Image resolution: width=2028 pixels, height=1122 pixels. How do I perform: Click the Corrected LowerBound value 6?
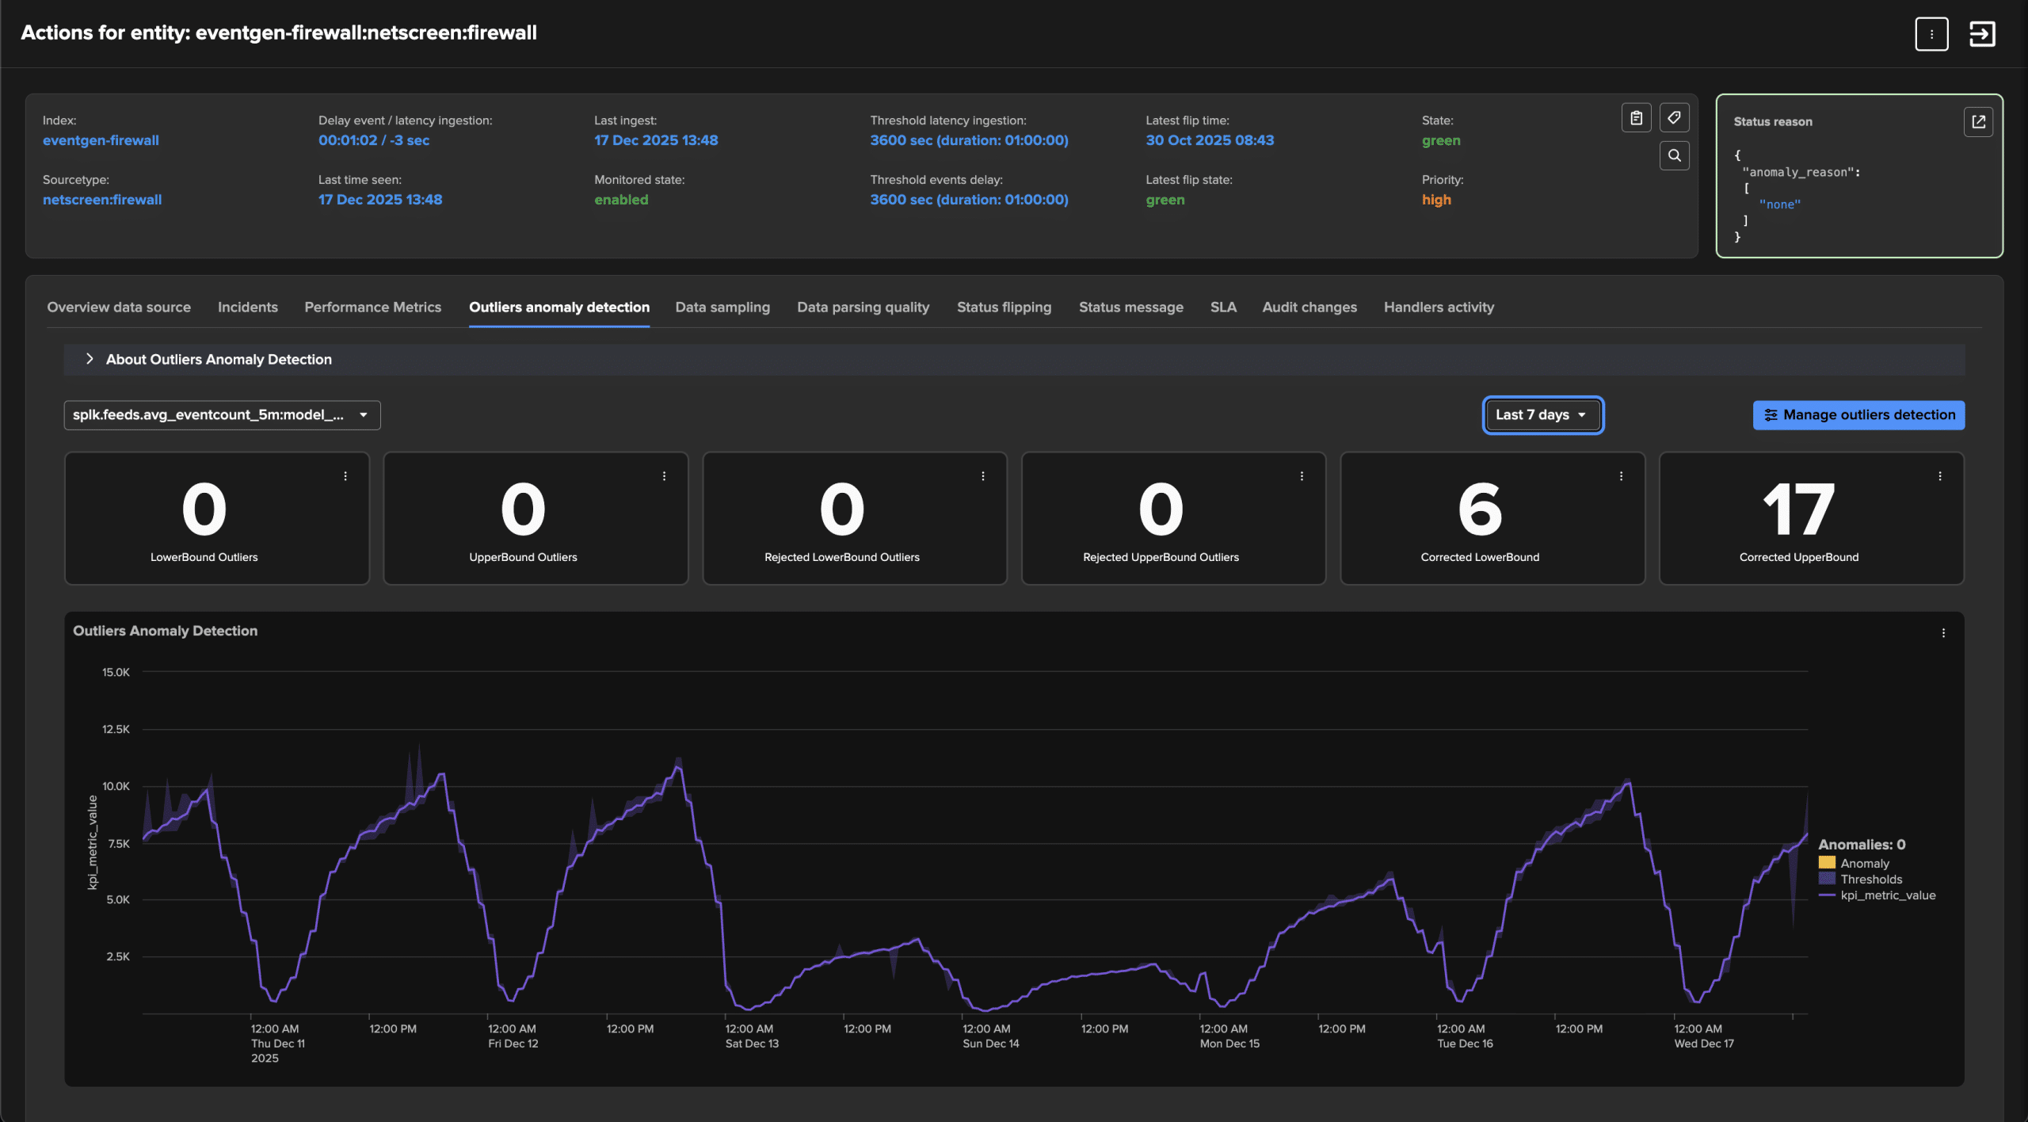pyautogui.click(x=1479, y=510)
